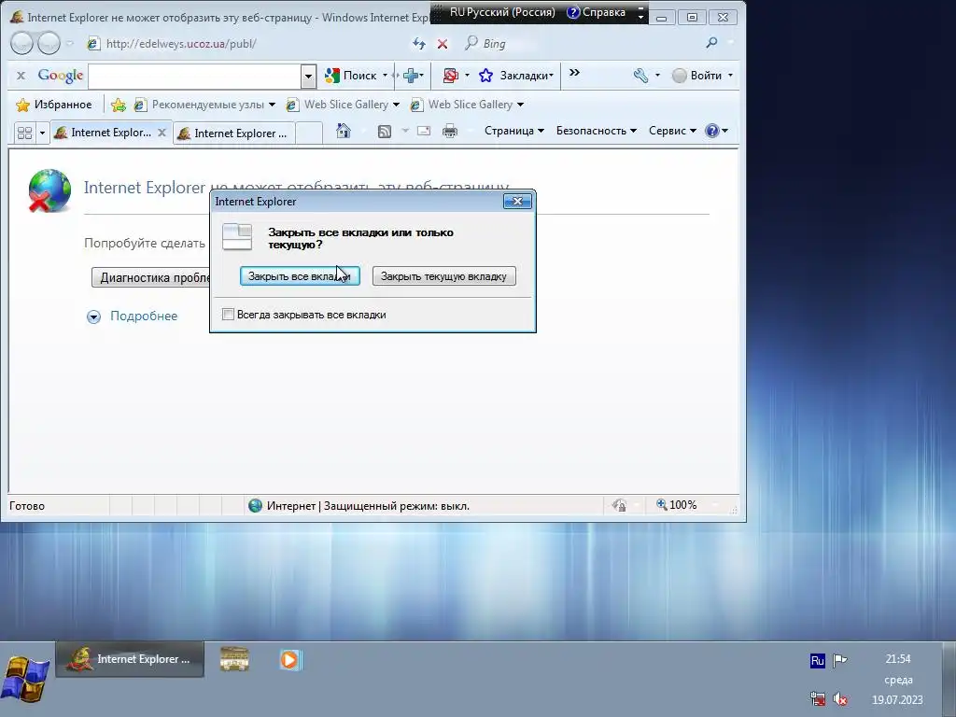Click the Bing search magnifier icon

[x=711, y=43]
